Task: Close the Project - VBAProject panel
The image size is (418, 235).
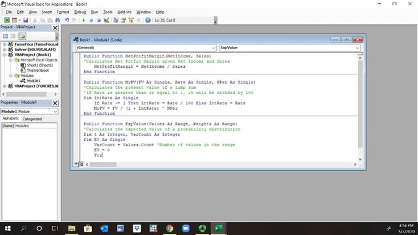Action: tap(55, 27)
